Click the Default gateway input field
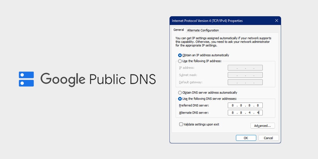Image resolution: width=318 pixels, height=159 pixels. coord(245,82)
